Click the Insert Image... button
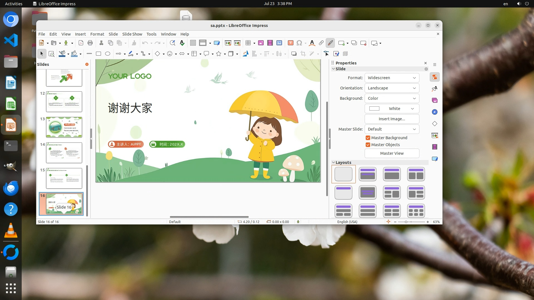The image size is (534, 300). click(392, 119)
